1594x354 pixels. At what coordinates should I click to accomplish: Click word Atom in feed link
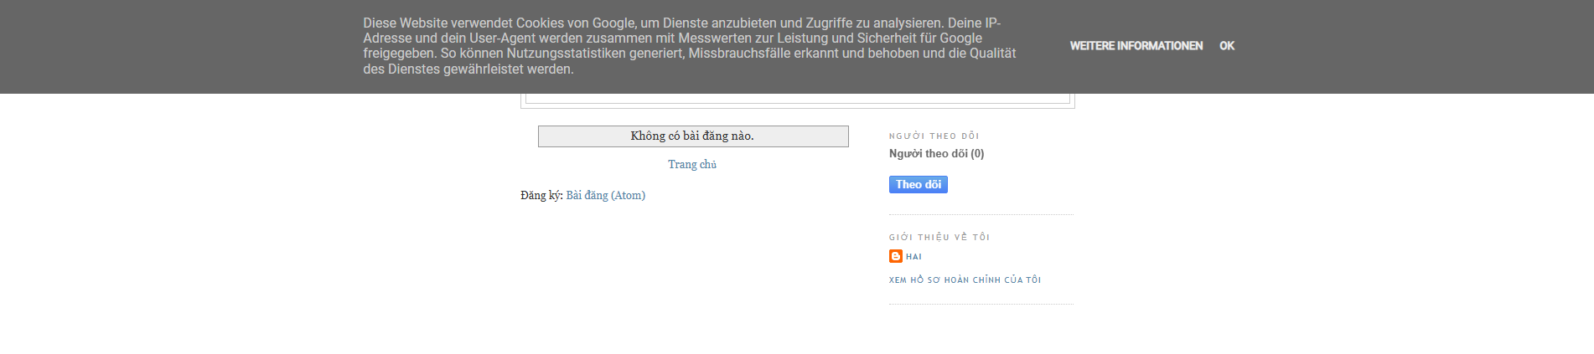tap(628, 195)
